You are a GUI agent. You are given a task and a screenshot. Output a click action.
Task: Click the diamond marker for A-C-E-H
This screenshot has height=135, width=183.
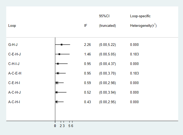[x=58, y=73]
